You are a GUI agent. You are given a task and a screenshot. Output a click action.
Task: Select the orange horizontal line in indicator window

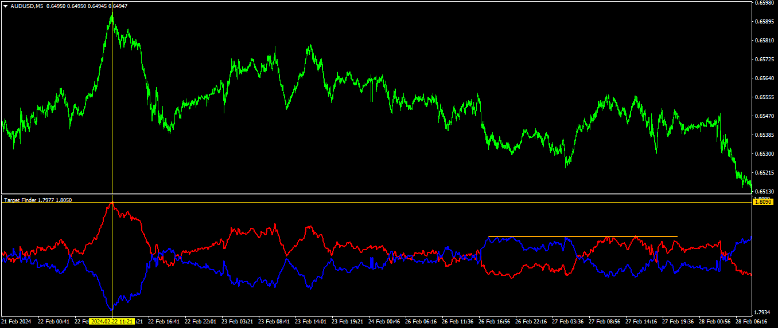click(583, 236)
